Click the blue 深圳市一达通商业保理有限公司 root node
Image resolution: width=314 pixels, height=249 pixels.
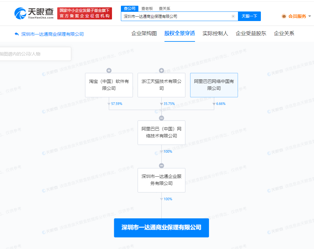[x=161, y=228]
